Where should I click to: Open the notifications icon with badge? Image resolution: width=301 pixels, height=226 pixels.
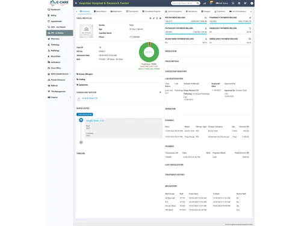point(211,3)
